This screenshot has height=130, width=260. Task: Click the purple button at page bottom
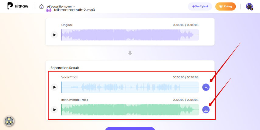130,128
